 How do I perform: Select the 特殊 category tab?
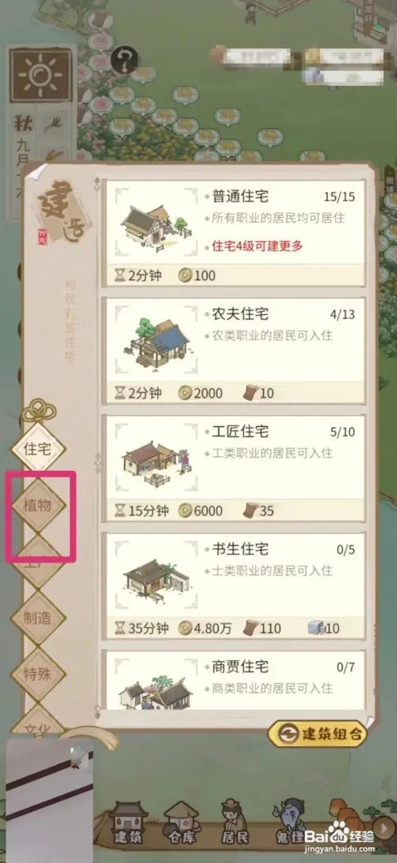(38, 674)
